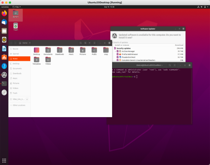
Task: Go back in Files window
Action: click(x=11, y=43)
